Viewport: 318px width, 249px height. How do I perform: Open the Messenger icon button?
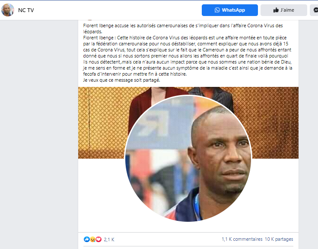(315, 10)
